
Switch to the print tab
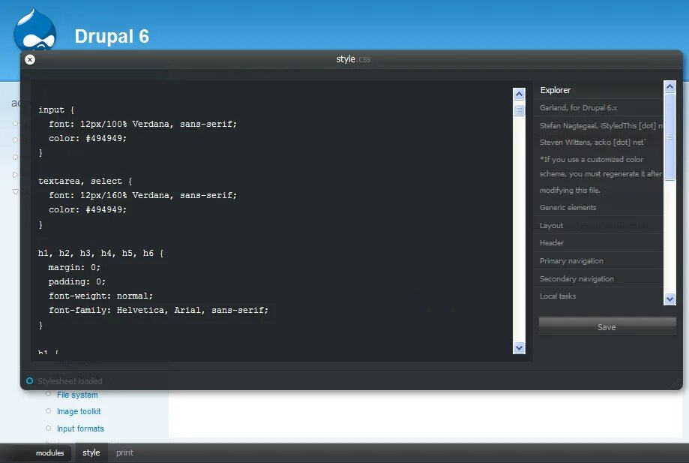coord(124,452)
